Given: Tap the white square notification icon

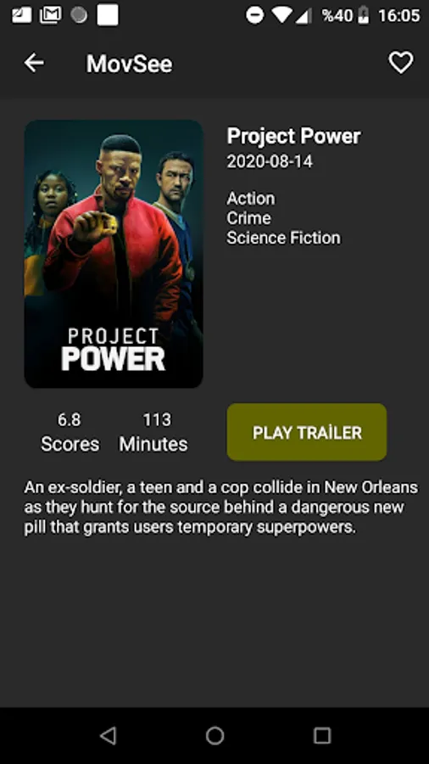Looking at the screenshot, I should [108, 14].
